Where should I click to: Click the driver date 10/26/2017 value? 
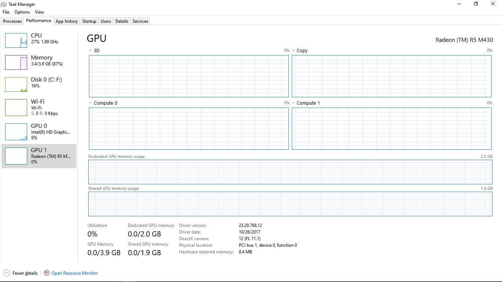click(x=250, y=232)
